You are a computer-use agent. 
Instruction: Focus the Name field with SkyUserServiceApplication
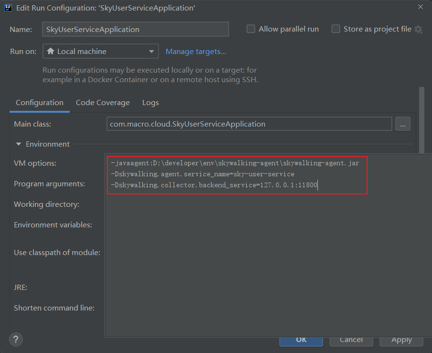pyautogui.click(x=135, y=29)
